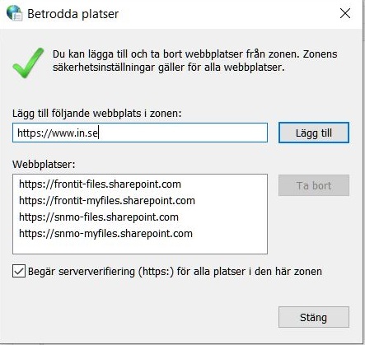
Task: Click empty space below the website list entries
Action: 140,247
